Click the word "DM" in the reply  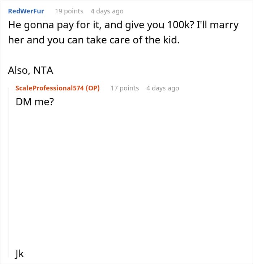click(x=22, y=102)
